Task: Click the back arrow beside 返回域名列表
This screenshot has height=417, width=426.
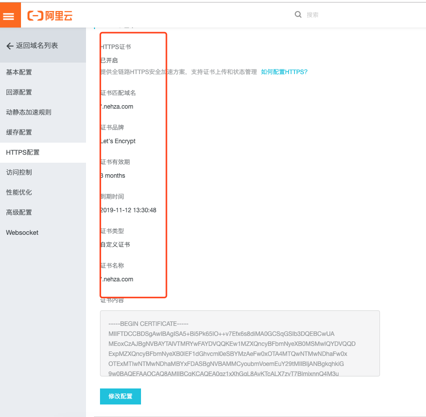Action: [10, 46]
